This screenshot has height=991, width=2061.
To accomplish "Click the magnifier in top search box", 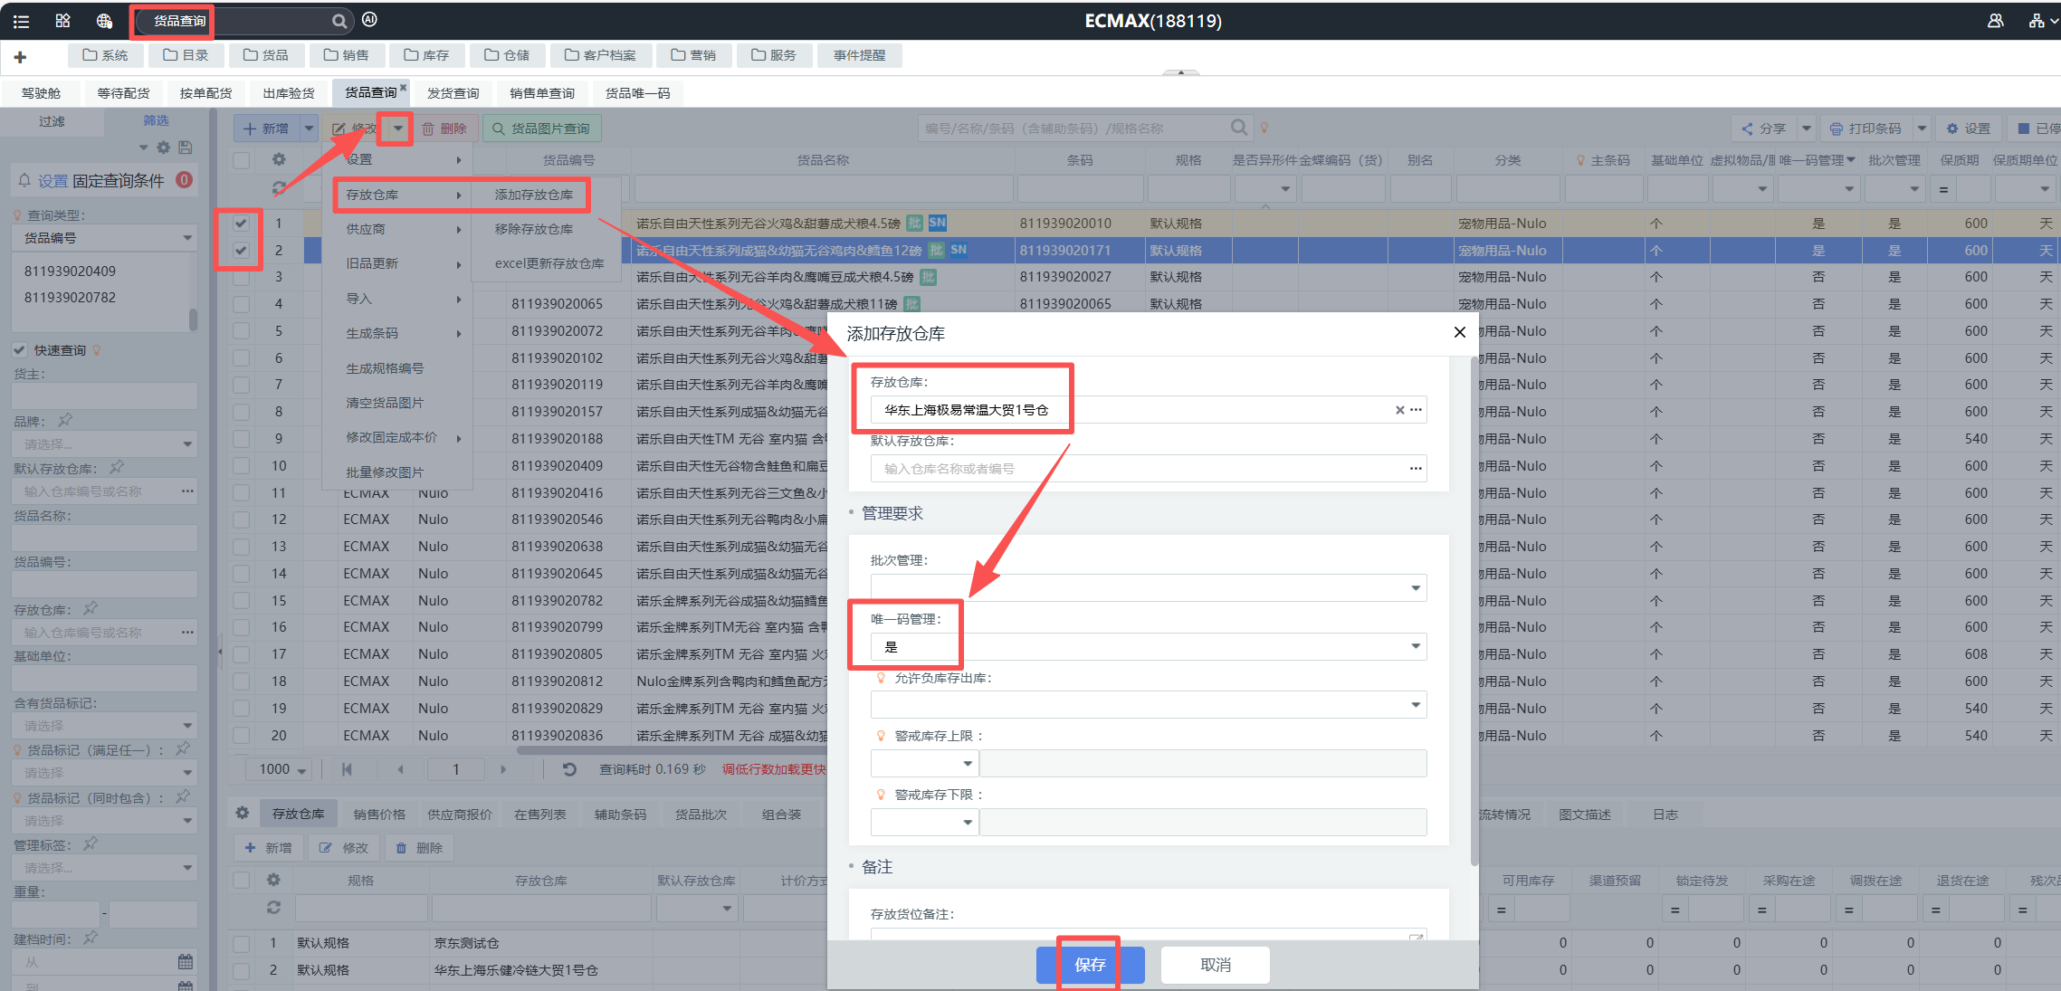I will 339,21.
